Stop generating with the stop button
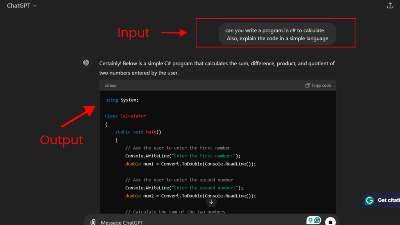The height and width of the screenshot is (225, 400). coord(330,221)
